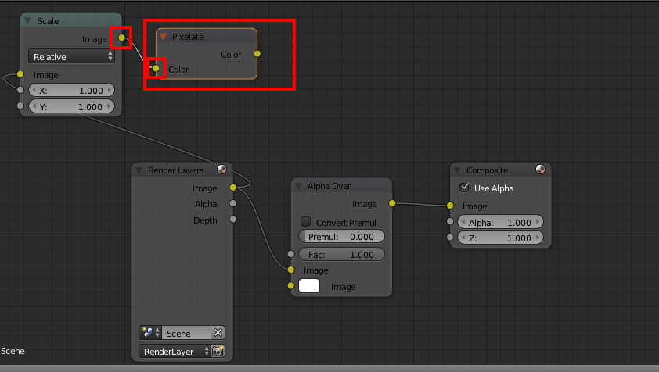
Task: Select the Scale node by its title
Action: 48,21
